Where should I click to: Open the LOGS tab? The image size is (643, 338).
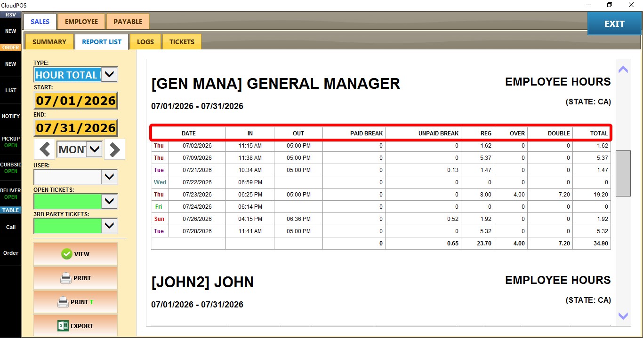pos(145,42)
